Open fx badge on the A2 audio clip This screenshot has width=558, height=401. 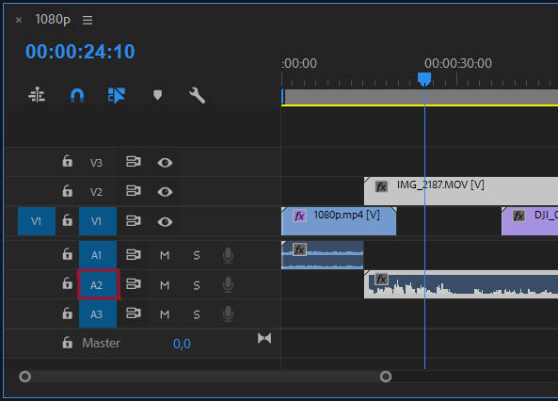381,279
